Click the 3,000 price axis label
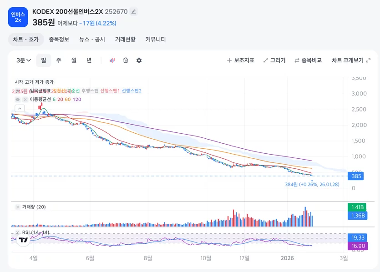The image size is (380, 272). point(359,94)
